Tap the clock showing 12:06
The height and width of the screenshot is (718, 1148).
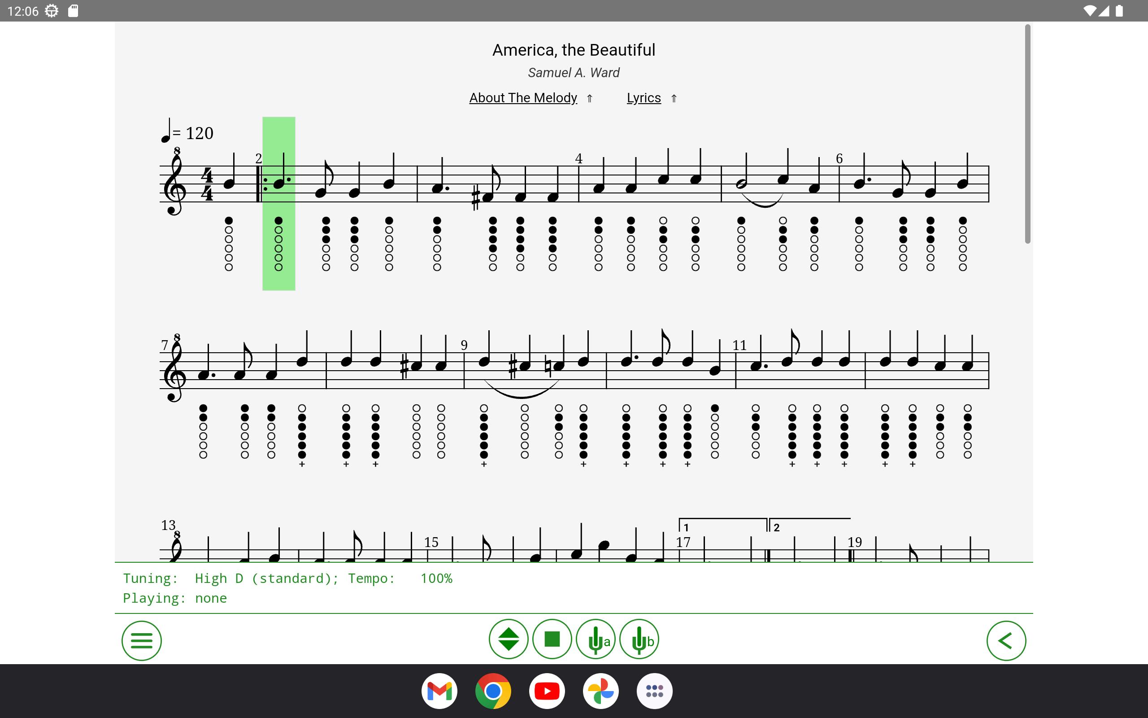pyautogui.click(x=23, y=11)
